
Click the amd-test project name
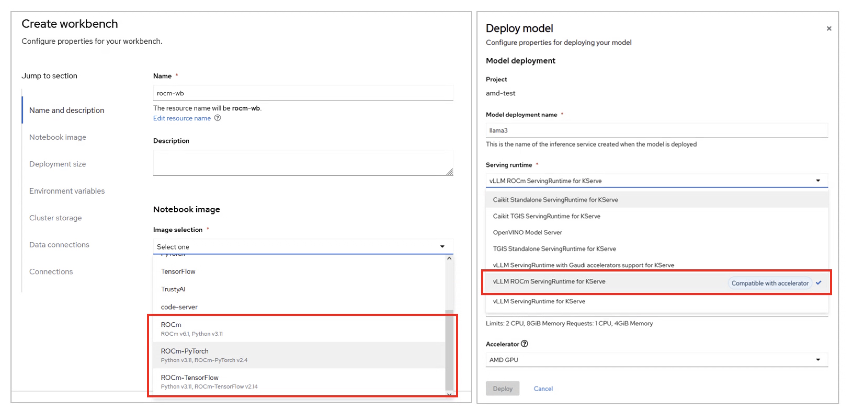(x=500, y=93)
